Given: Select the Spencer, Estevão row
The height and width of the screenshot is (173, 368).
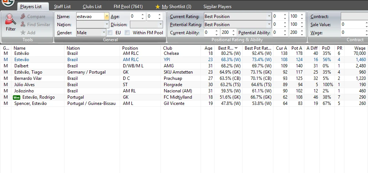Looking at the screenshot, I should coord(184,103).
